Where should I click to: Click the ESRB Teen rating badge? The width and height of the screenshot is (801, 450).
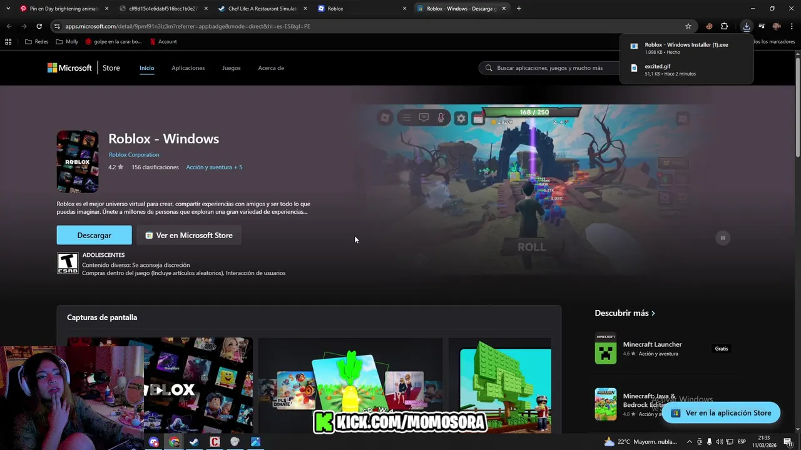tap(68, 263)
